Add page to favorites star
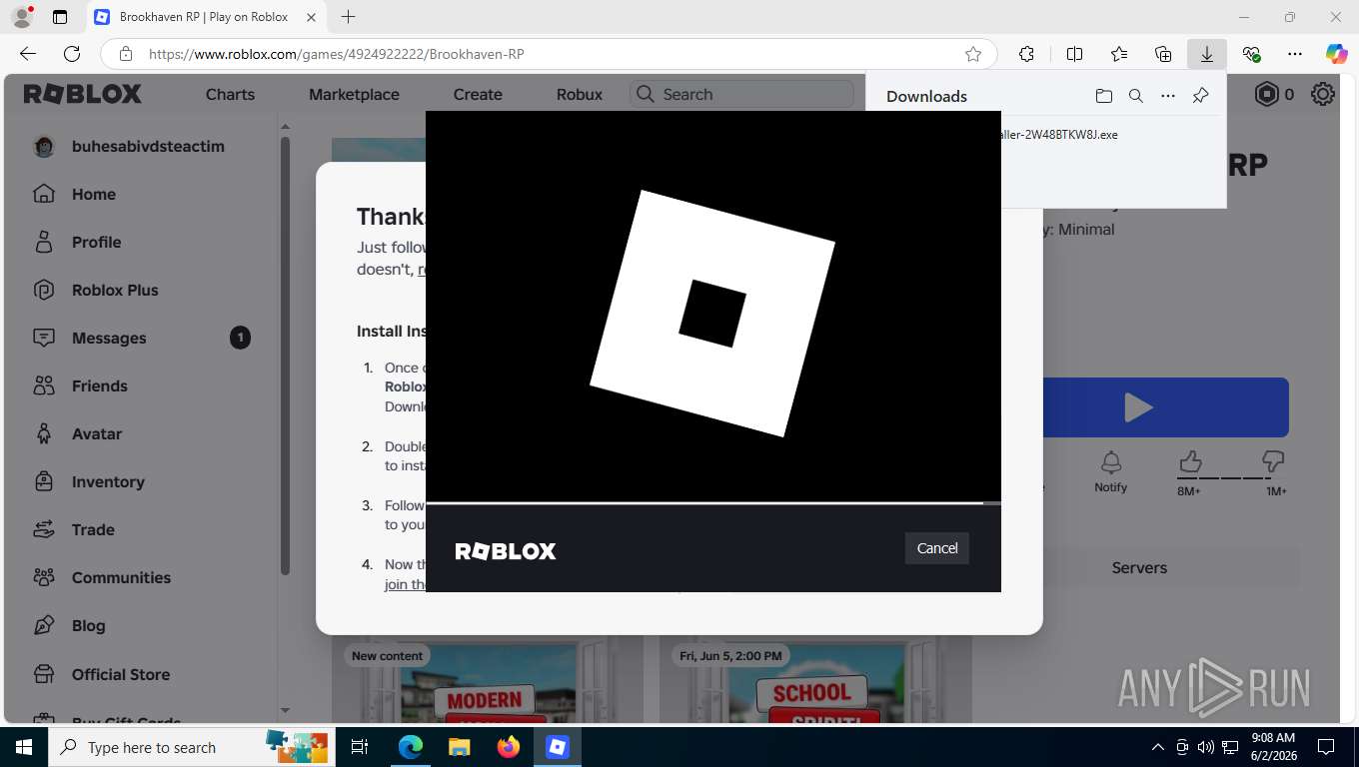The width and height of the screenshot is (1359, 767). [972, 54]
